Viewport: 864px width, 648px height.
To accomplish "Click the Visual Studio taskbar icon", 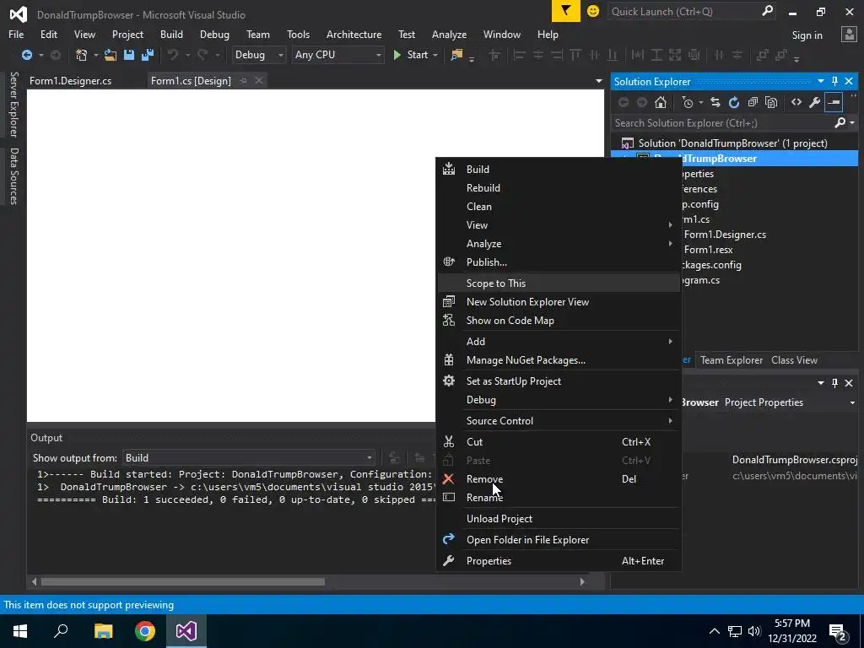I will pos(186,631).
